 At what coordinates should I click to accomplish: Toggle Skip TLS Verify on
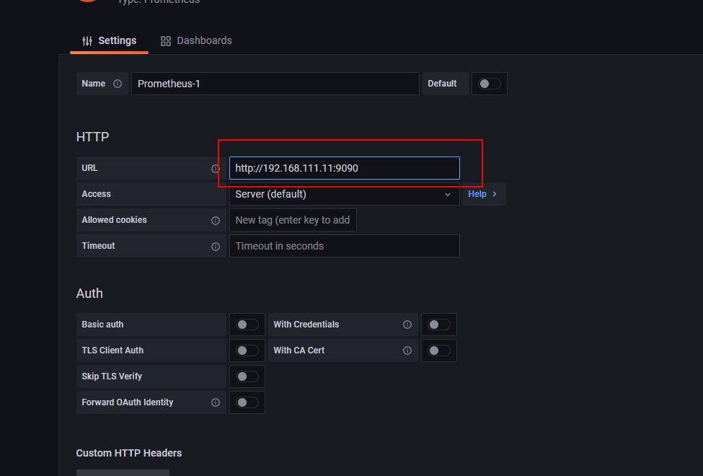(247, 376)
